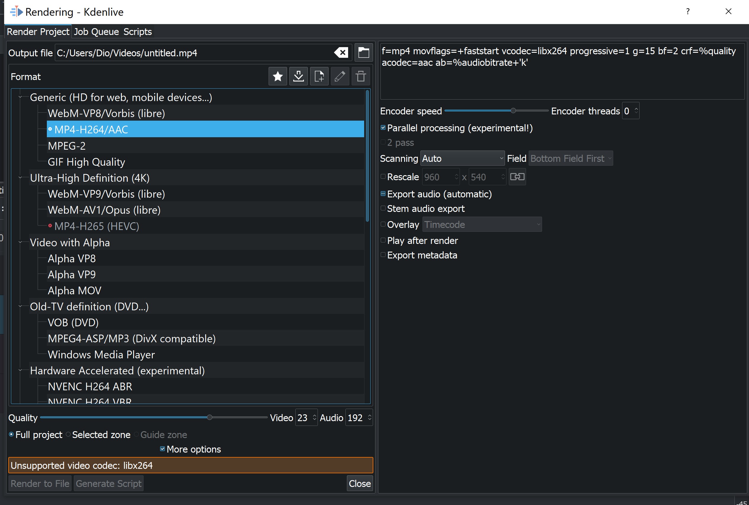Enable Export metadata checkbox
The image size is (749, 505).
point(383,255)
